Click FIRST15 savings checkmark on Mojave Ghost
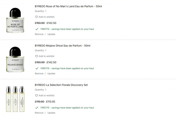This screenshot has height=116, width=178. coord(37,68)
